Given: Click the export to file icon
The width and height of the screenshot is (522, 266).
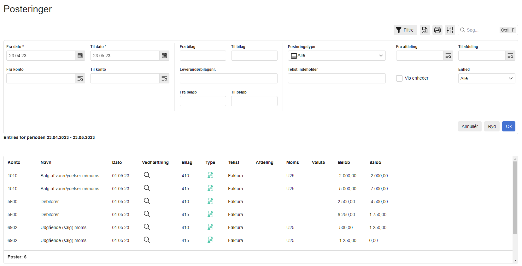Looking at the screenshot, I should [425, 30].
